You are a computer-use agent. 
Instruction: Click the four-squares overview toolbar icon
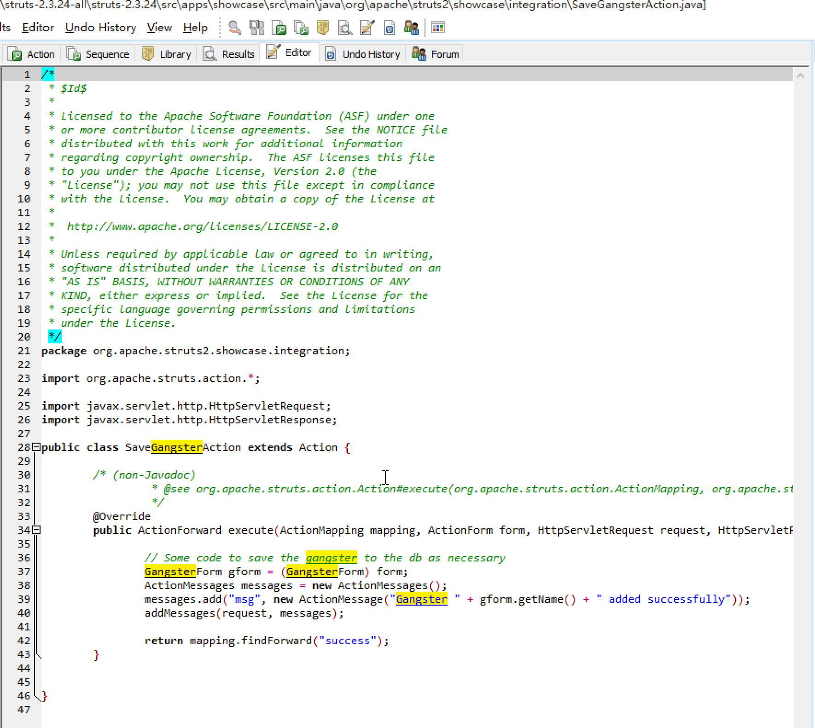(x=257, y=28)
